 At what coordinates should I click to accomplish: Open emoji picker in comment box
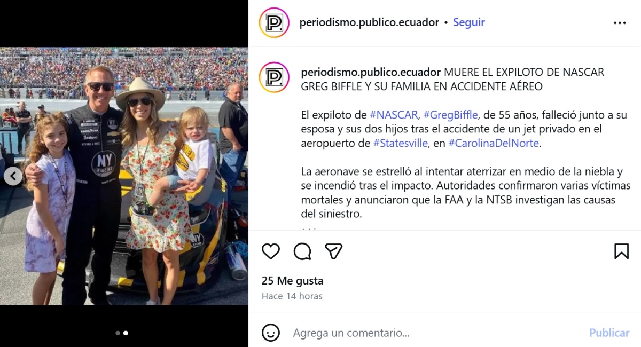(x=271, y=333)
